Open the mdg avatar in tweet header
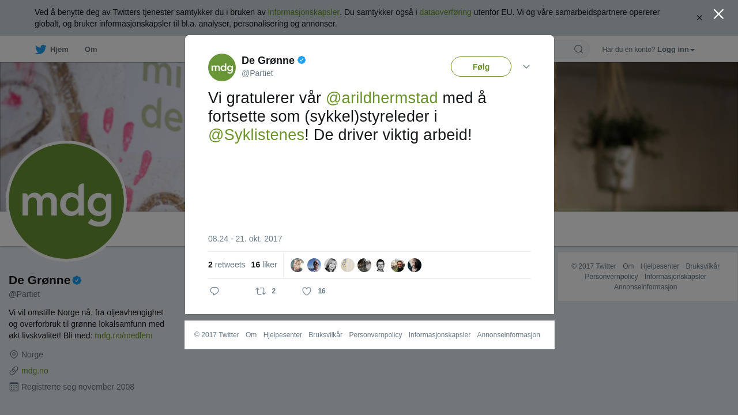The height and width of the screenshot is (415, 738). click(222, 67)
